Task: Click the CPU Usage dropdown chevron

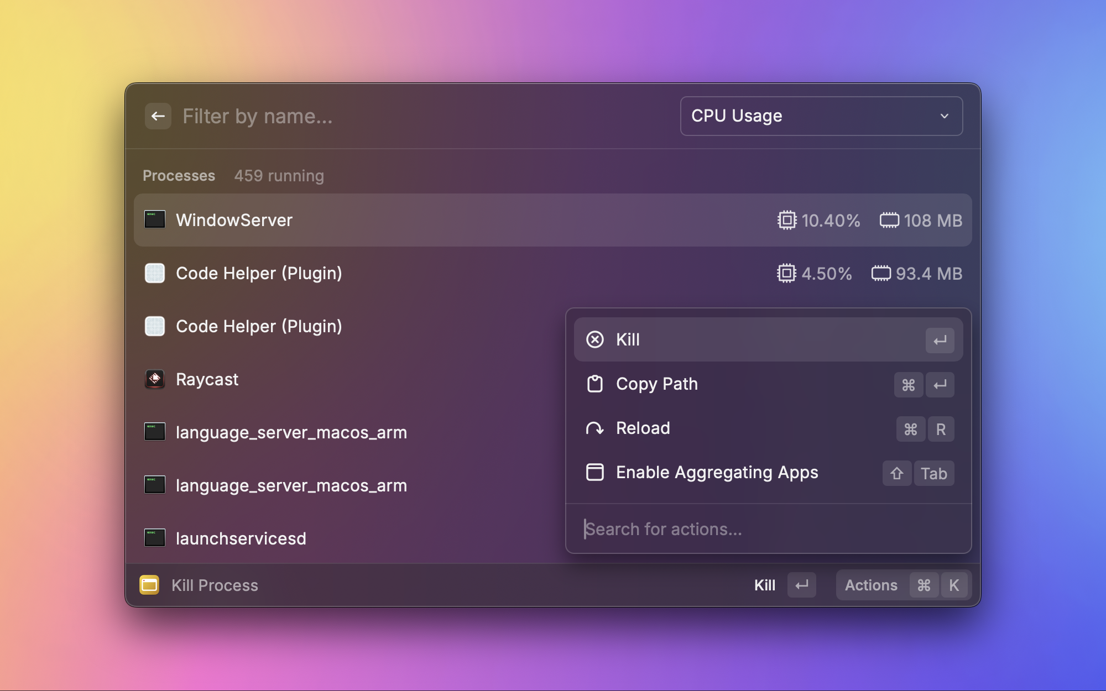Action: pos(945,116)
